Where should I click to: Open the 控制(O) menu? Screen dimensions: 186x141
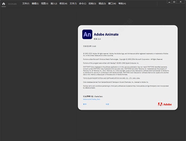point(92,3)
